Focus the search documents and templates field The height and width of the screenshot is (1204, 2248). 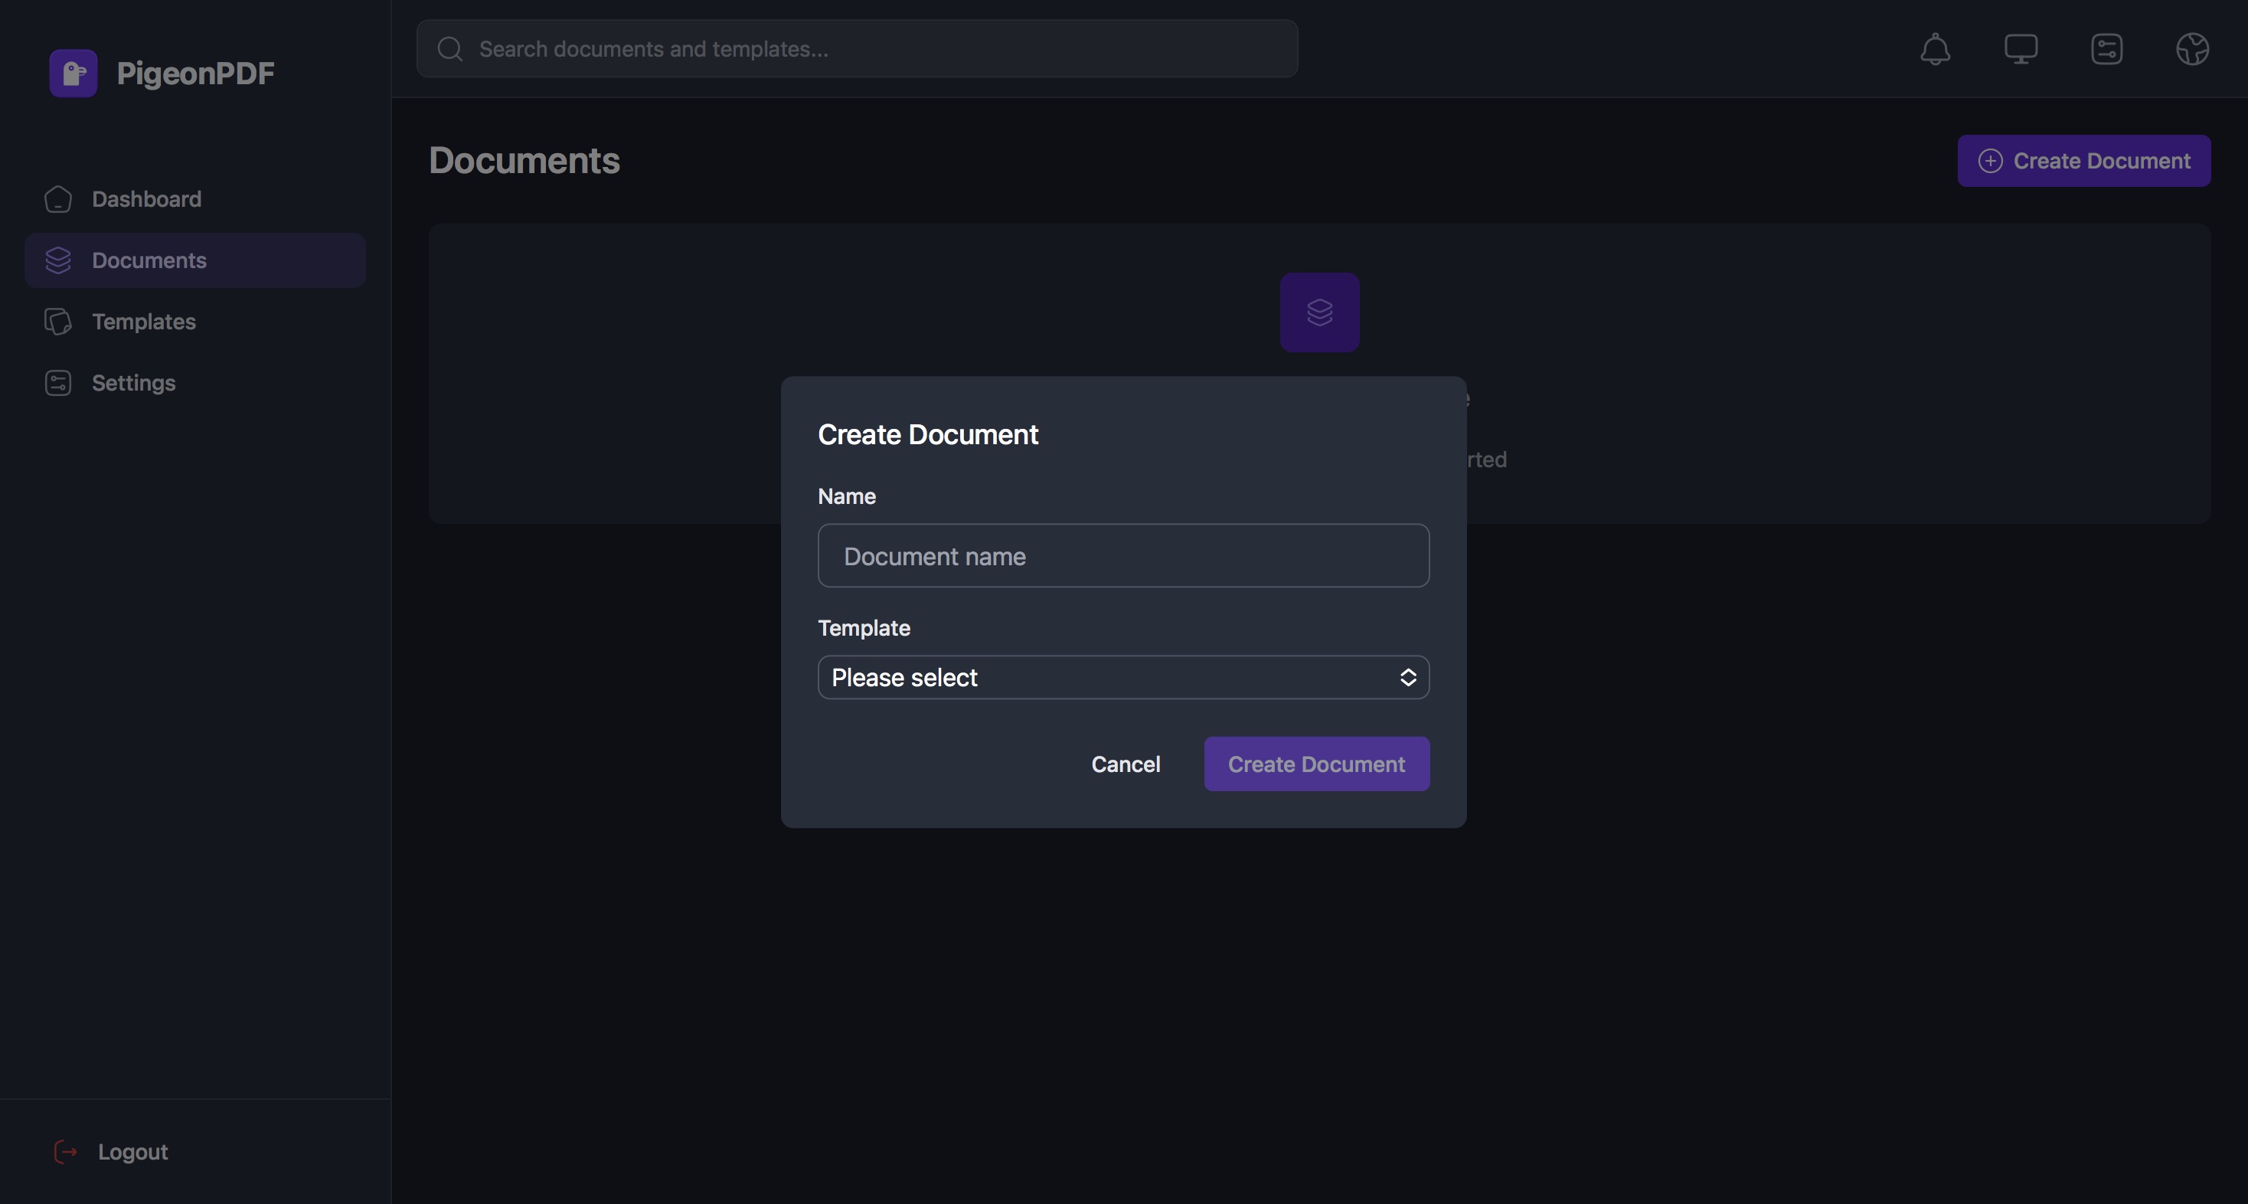pos(857,49)
